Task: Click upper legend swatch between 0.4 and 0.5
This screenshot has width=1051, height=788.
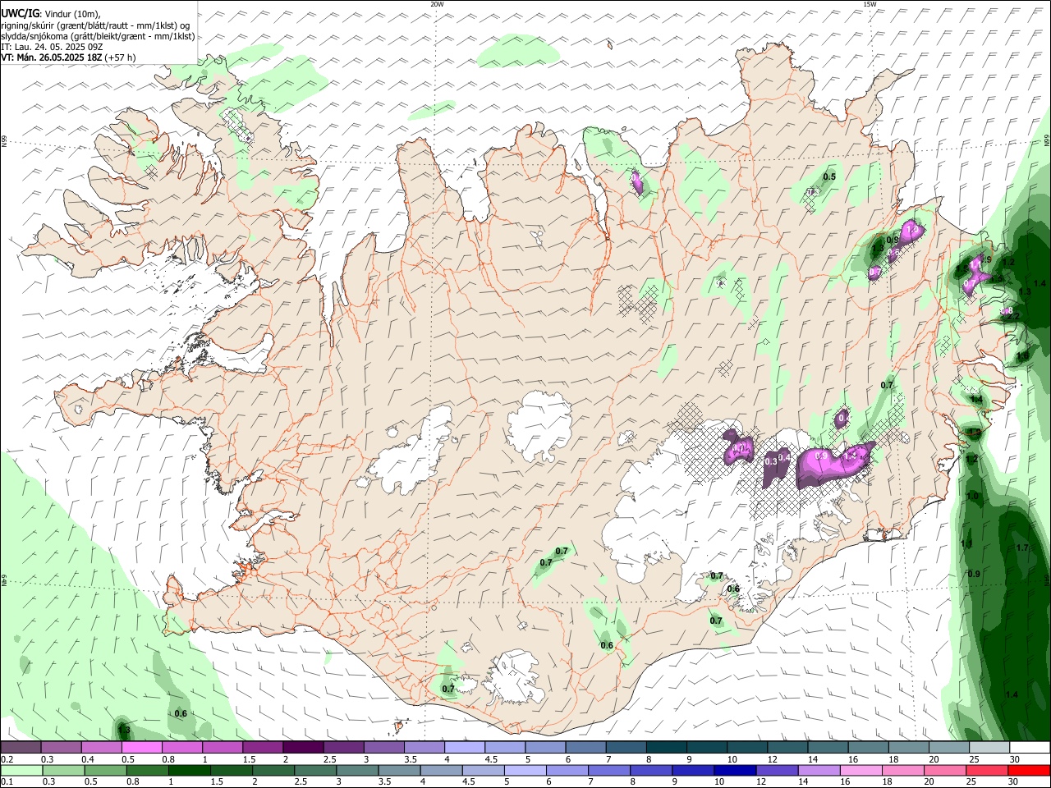Action: tap(101, 748)
